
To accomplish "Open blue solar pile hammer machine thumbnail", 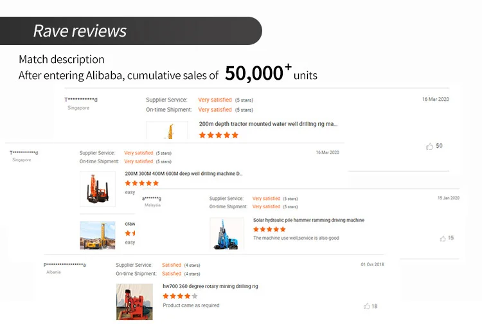I will tap(227, 233).
